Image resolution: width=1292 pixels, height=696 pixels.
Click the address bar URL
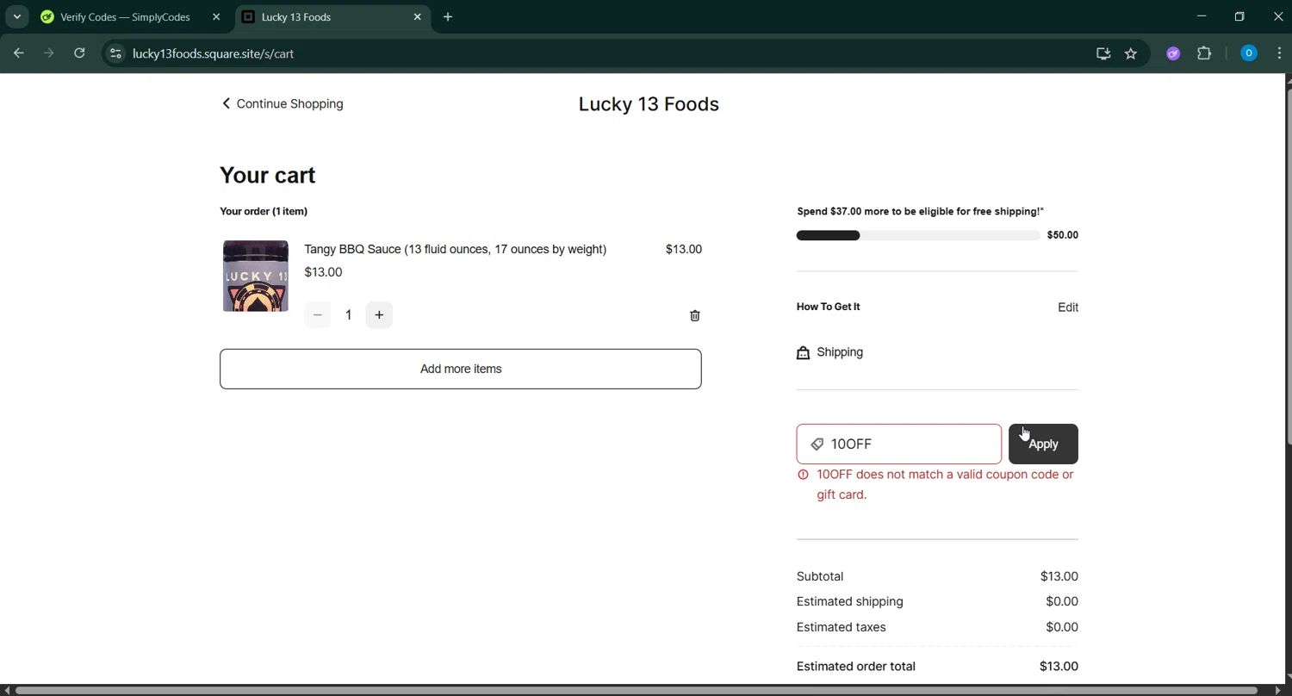214,53
